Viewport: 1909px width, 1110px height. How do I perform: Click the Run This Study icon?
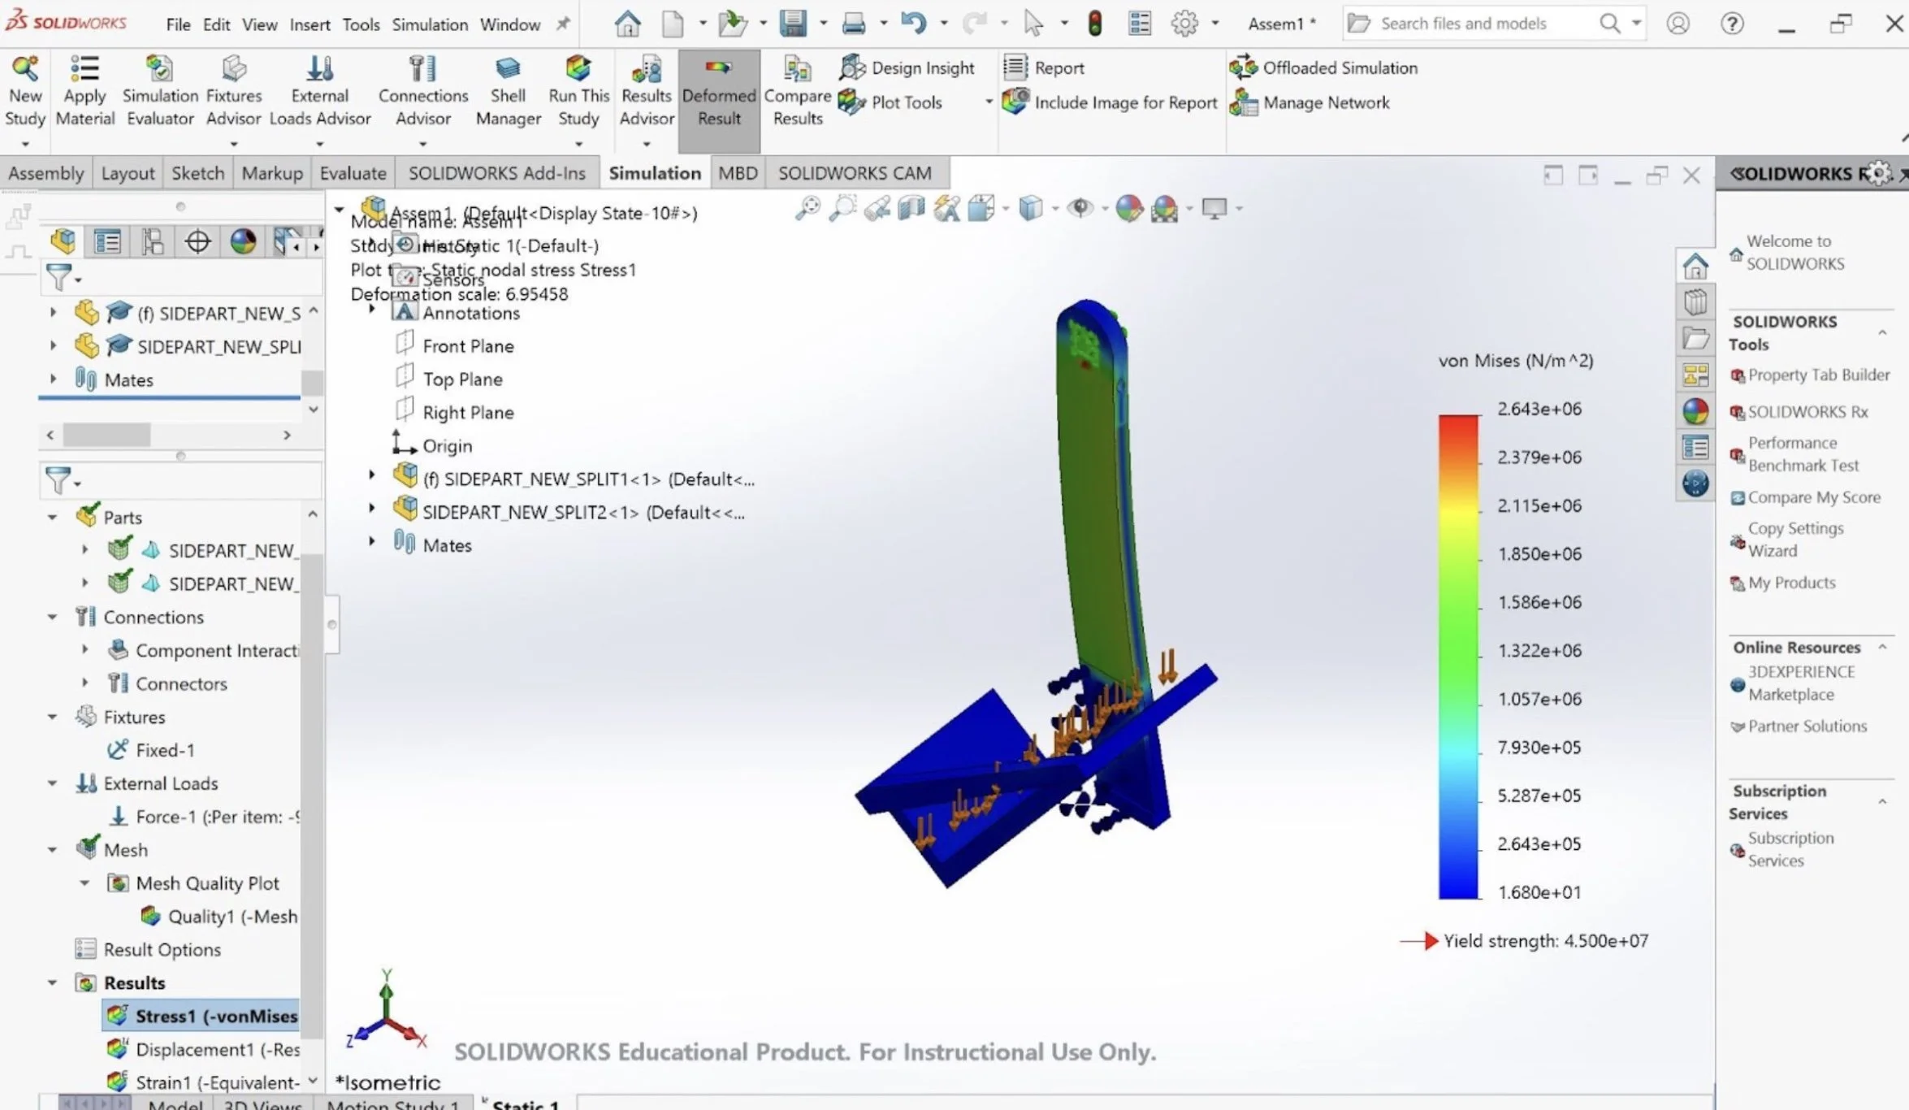click(x=578, y=70)
